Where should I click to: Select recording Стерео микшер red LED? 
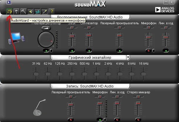pyautogui.click(x=138, y=120)
